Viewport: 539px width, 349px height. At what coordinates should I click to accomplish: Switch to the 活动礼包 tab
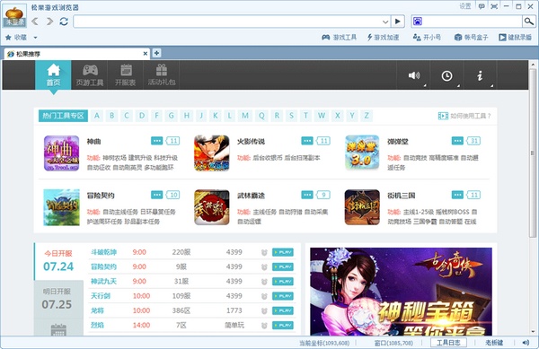[x=161, y=74]
